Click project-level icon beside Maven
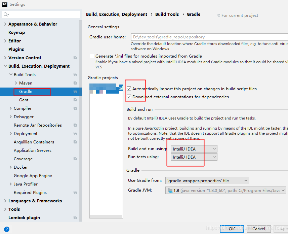This screenshot has width=288, height=234. (x=75, y=83)
